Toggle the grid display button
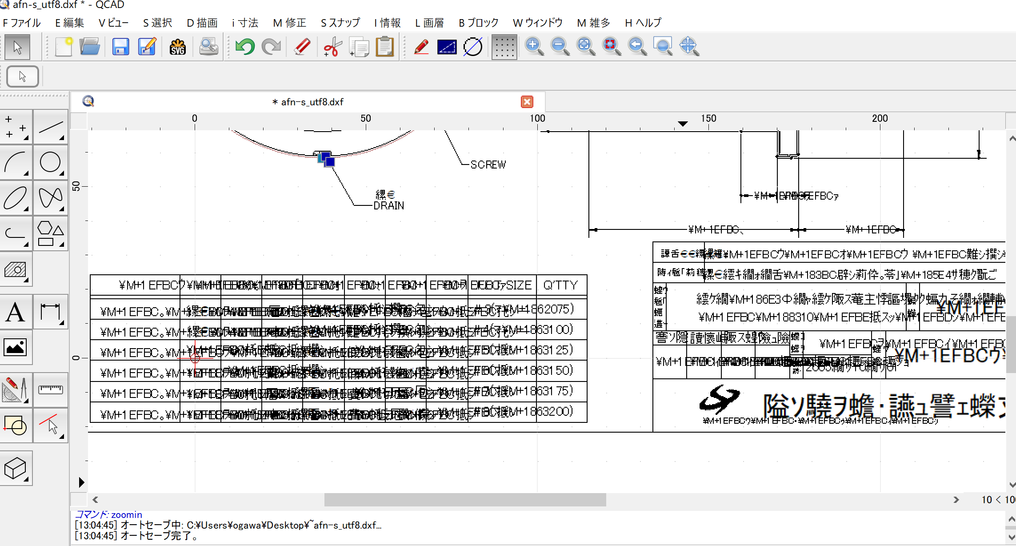This screenshot has height=546, width=1016. pyautogui.click(x=504, y=47)
